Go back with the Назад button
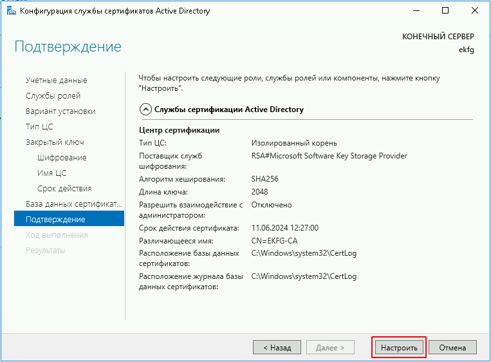The image size is (491, 362). (277, 348)
